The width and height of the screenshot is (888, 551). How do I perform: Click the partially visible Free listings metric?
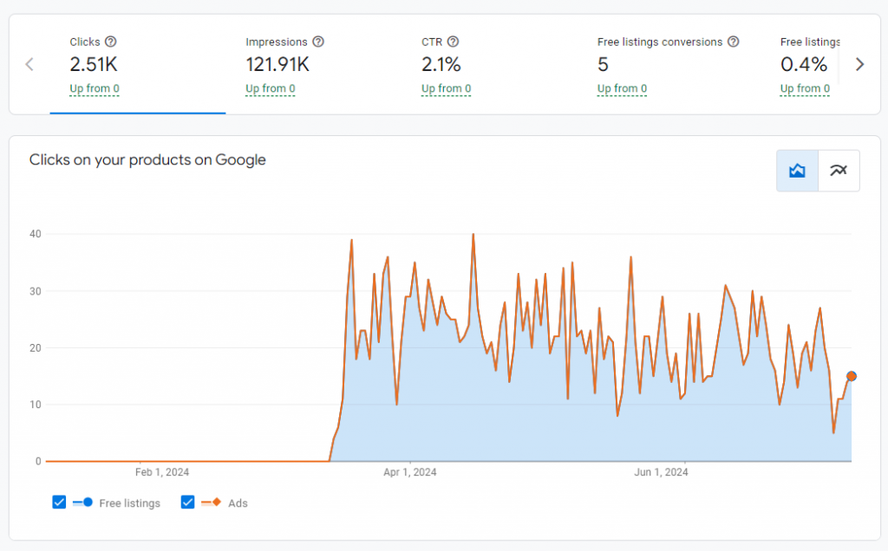809,64
